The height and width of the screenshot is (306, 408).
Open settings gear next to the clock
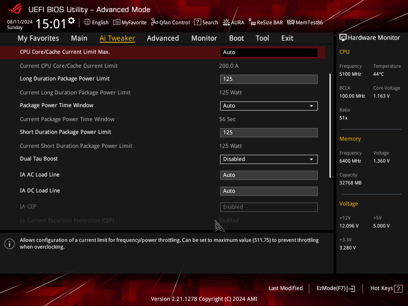[x=71, y=21]
